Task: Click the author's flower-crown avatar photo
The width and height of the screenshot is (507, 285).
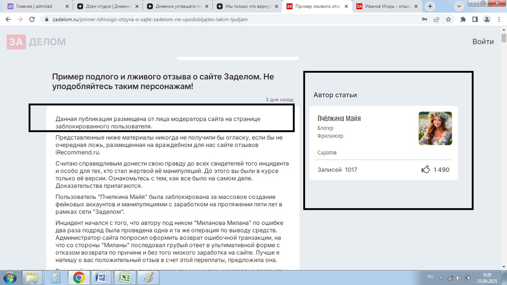Action: tap(435, 128)
